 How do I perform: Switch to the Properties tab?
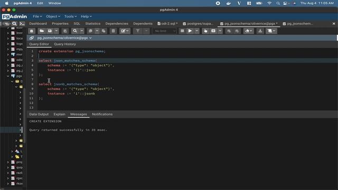[x=60, y=23]
